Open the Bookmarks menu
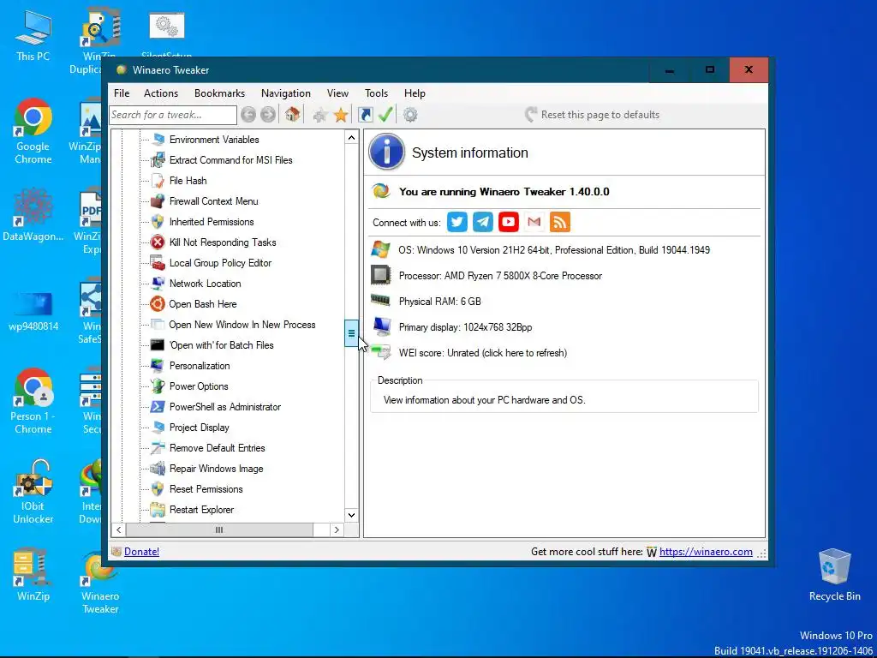 pyautogui.click(x=219, y=93)
